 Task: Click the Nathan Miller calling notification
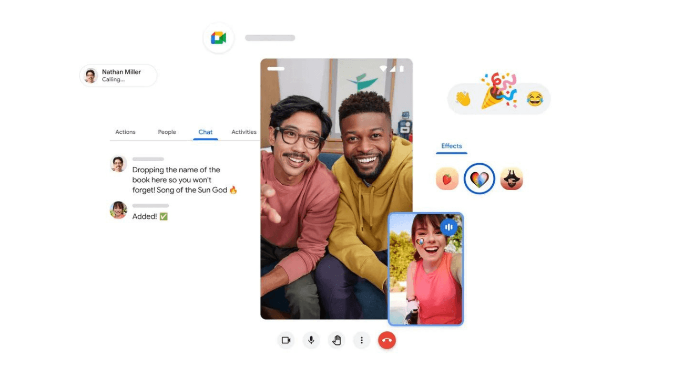118,76
